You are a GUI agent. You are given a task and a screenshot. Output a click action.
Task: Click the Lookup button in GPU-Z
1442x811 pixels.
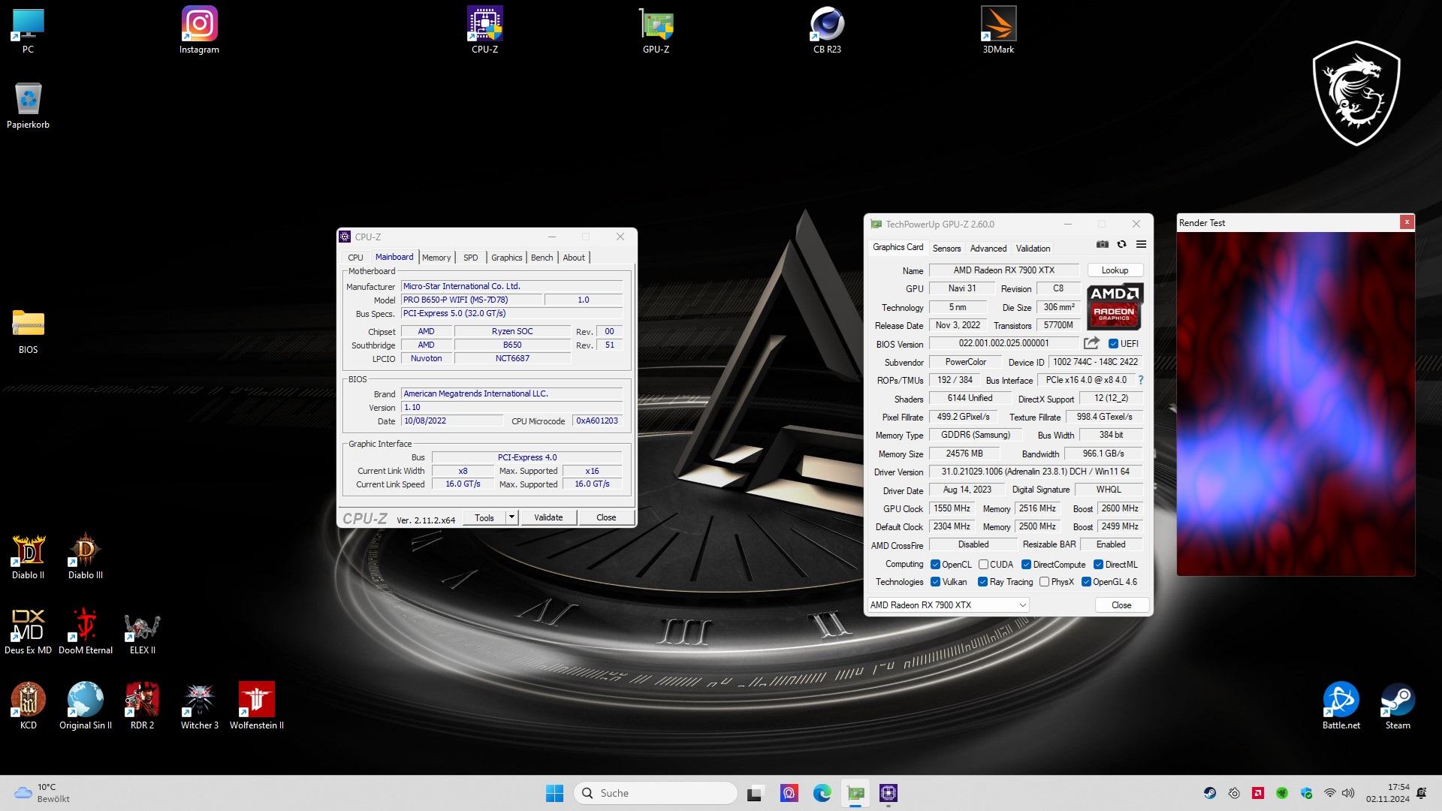(1115, 270)
